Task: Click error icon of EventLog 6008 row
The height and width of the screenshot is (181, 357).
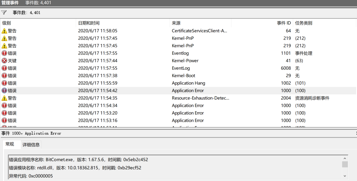Action: pyautogui.click(x=4, y=68)
